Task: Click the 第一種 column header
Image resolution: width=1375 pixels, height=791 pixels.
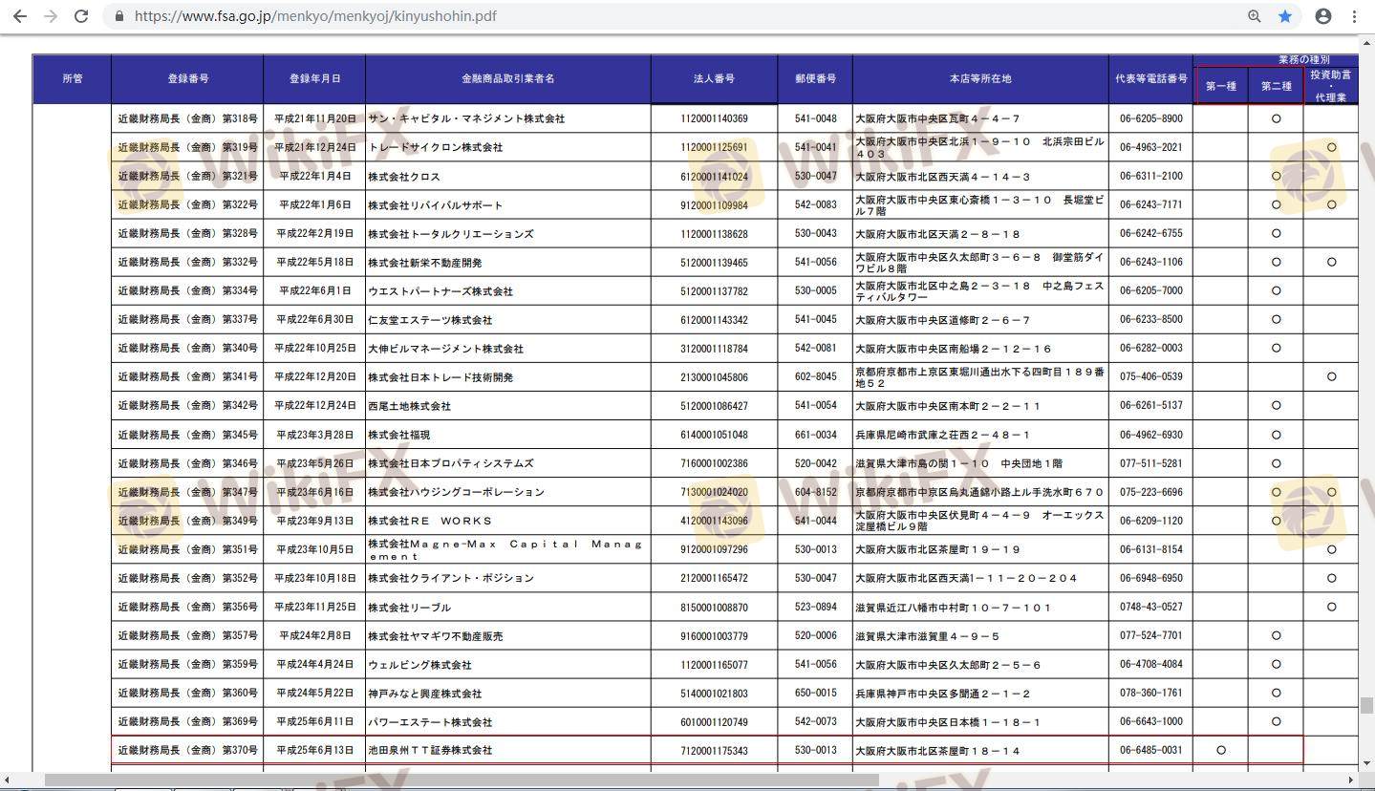Action: pos(1220,86)
